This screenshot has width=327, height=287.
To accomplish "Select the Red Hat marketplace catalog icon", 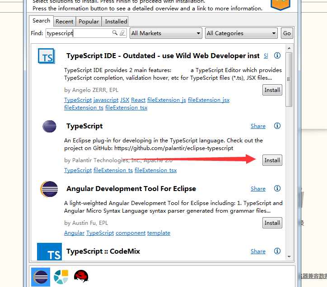I will (x=81, y=276).
